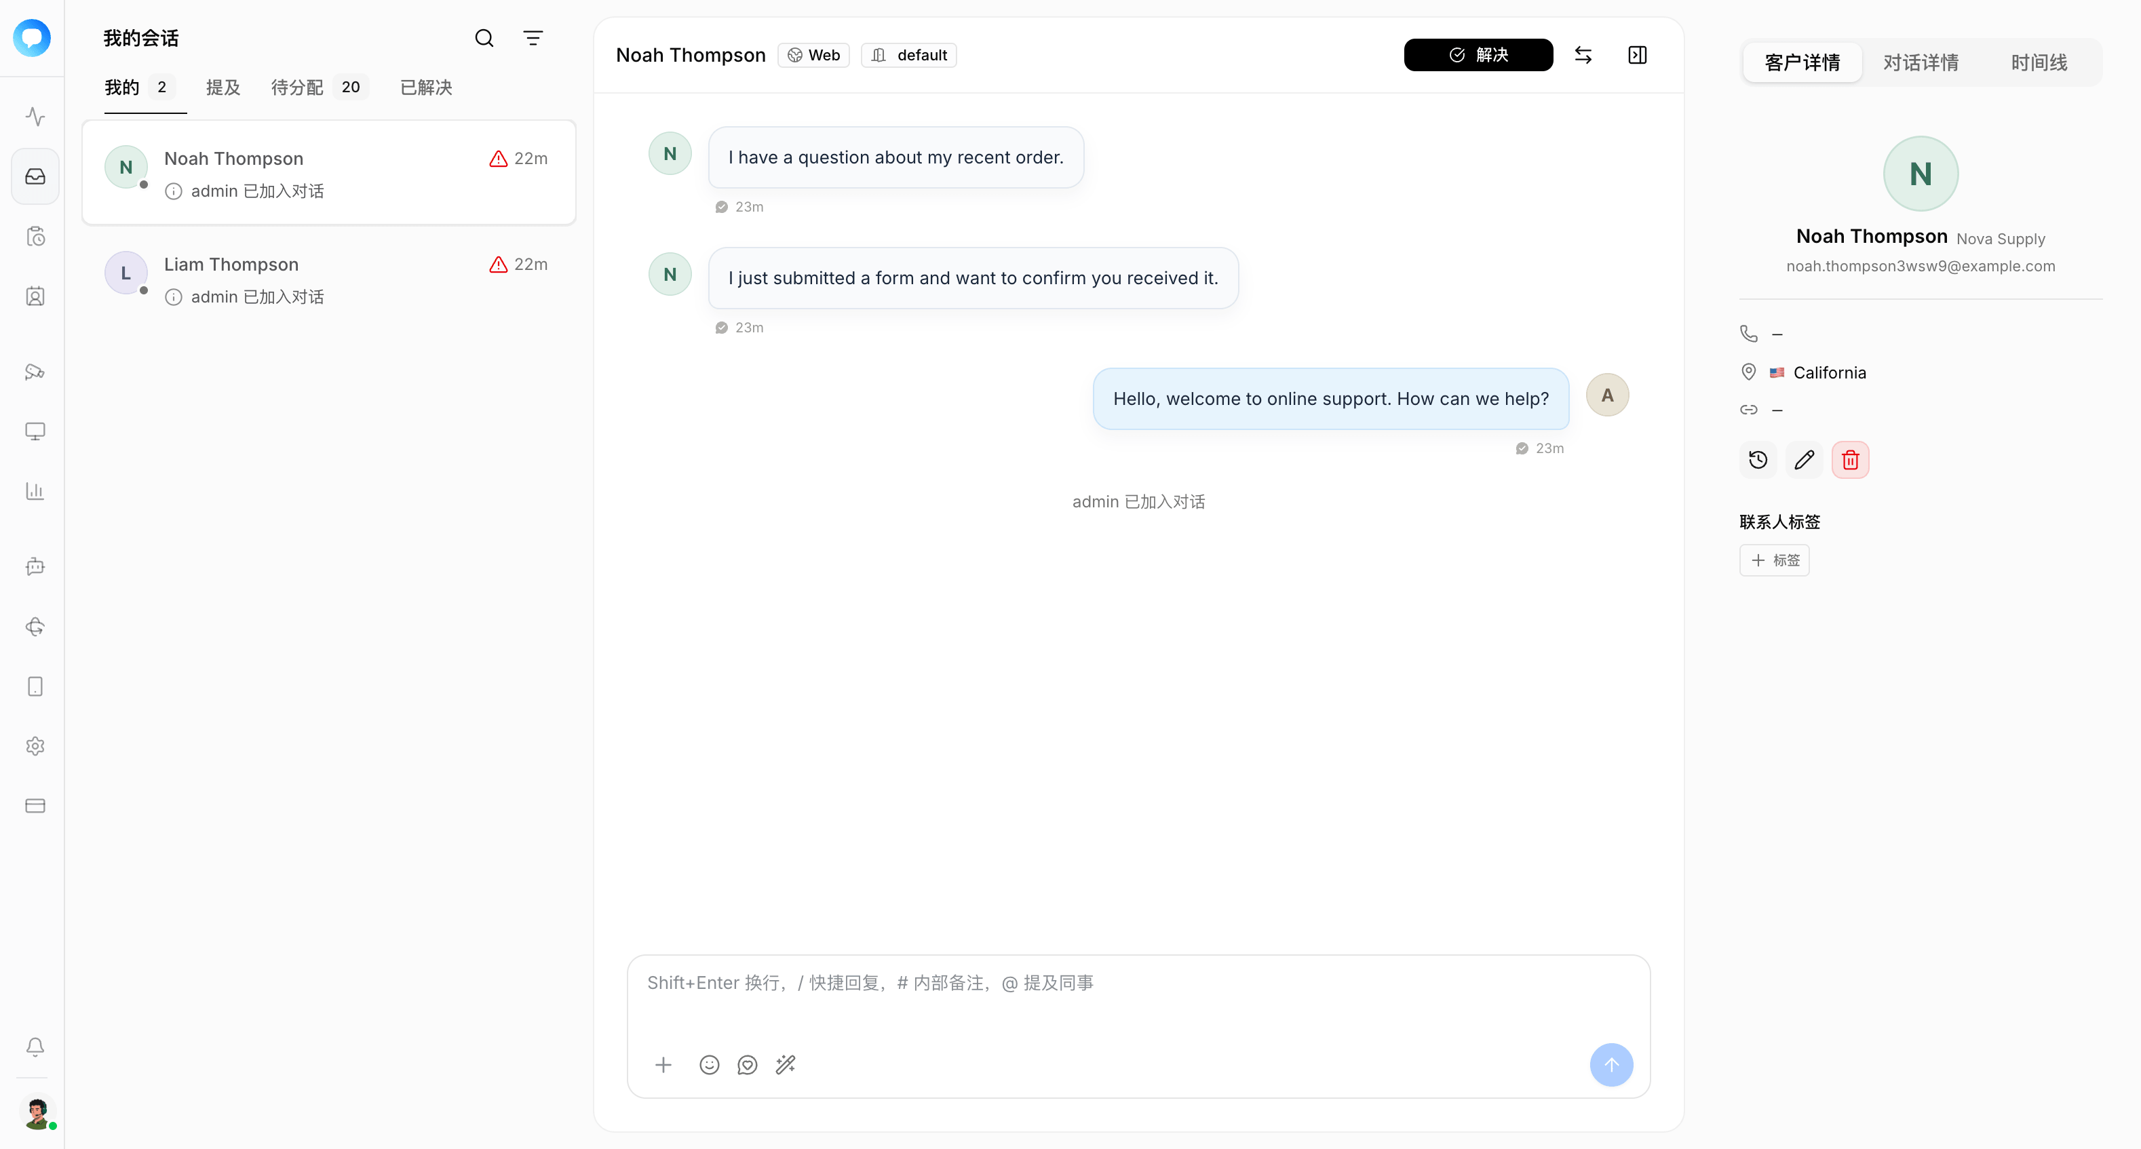Viewport: 2141px width, 1149px height.
Task: Open the AI sync sidebar icon
Action: [35, 627]
